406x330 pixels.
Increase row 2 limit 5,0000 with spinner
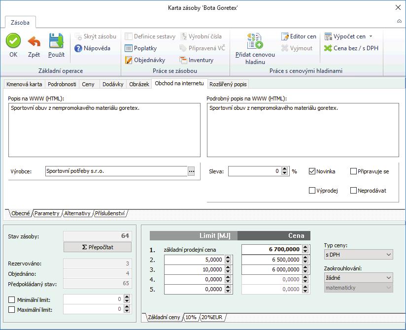tap(228, 258)
